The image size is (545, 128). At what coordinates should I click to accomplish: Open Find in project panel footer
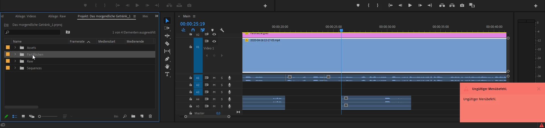point(125,116)
